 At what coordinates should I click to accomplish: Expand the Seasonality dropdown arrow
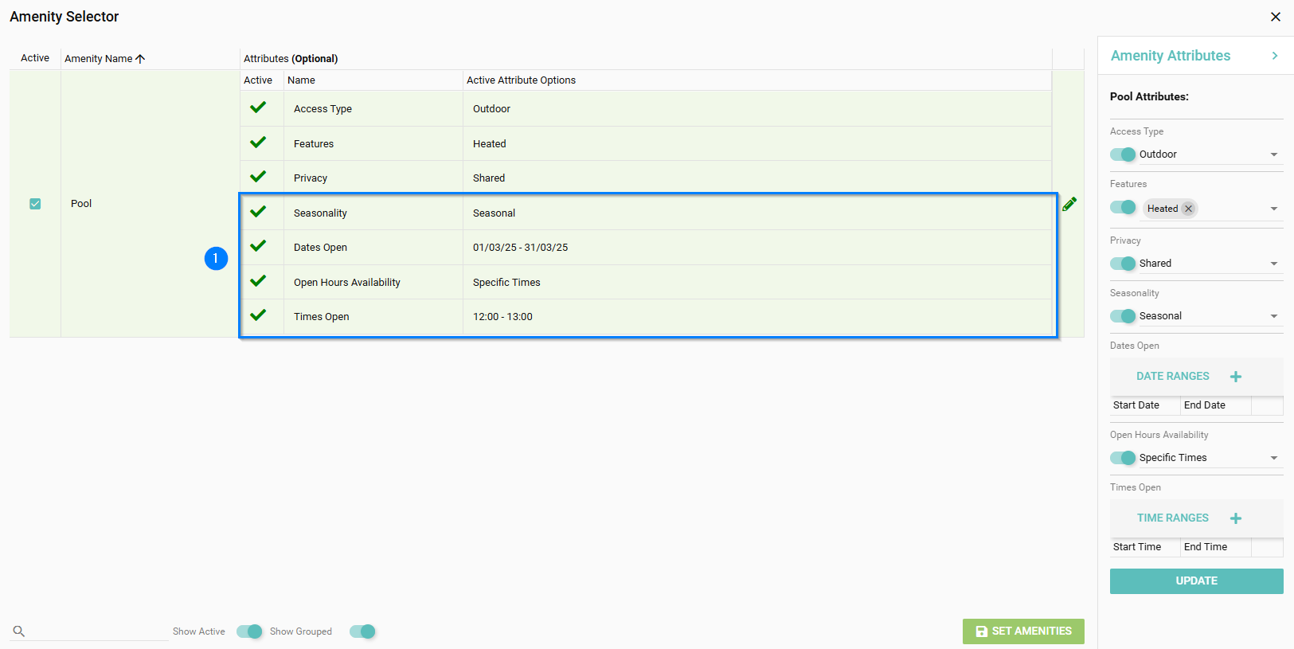(1273, 316)
